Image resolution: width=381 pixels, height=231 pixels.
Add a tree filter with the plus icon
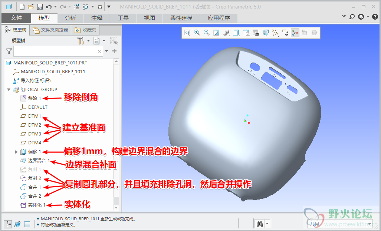click(x=114, y=51)
